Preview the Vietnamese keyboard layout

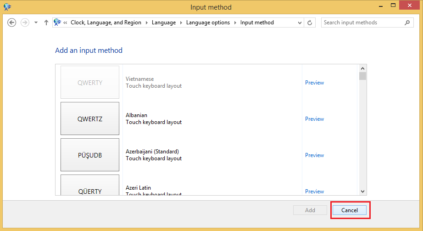(314, 83)
